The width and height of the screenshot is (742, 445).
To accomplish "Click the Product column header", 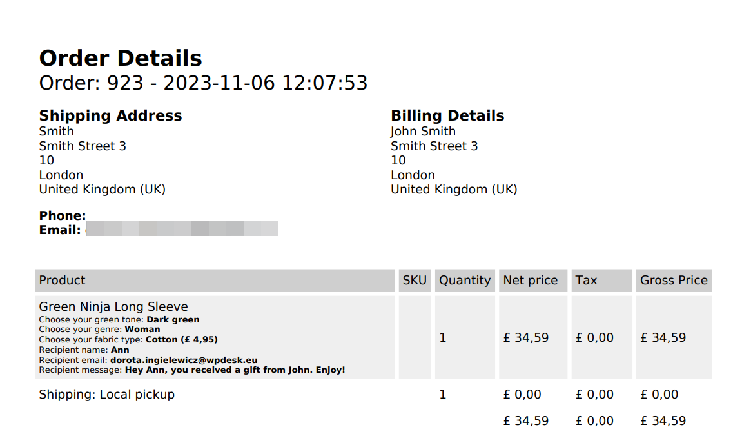I will click(62, 281).
